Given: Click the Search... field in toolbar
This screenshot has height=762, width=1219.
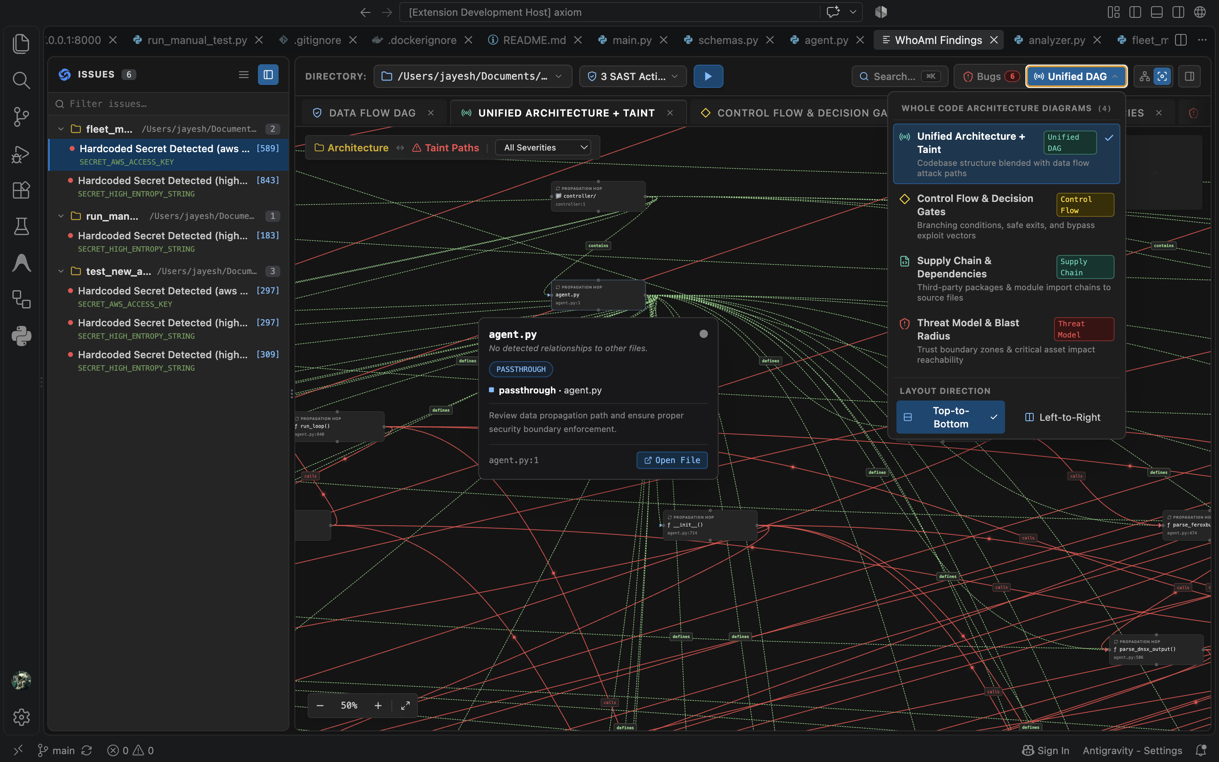Looking at the screenshot, I should [899, 76].
